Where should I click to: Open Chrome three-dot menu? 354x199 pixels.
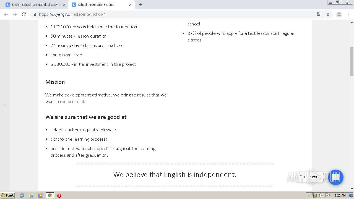(348, 14)
